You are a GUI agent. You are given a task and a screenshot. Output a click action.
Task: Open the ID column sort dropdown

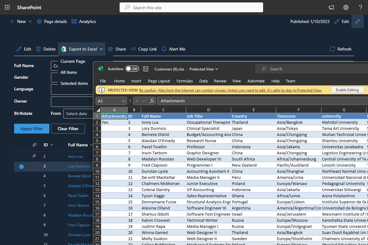pyautogui.click(x=52, y=145)
